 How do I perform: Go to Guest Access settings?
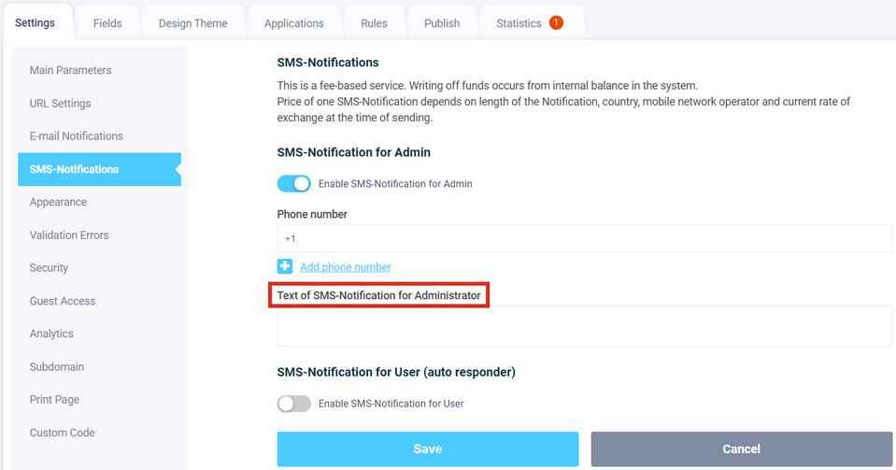tap(63, 301)
